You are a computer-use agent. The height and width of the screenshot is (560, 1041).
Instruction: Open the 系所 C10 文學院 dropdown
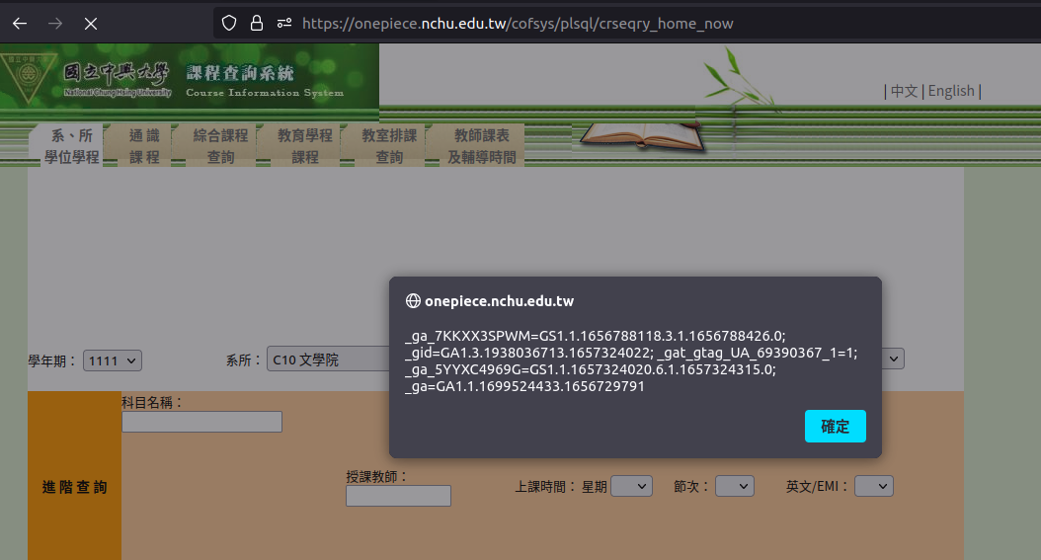pos(328,359)
